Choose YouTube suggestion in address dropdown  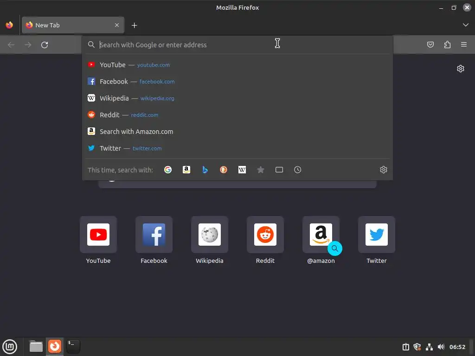237,65
